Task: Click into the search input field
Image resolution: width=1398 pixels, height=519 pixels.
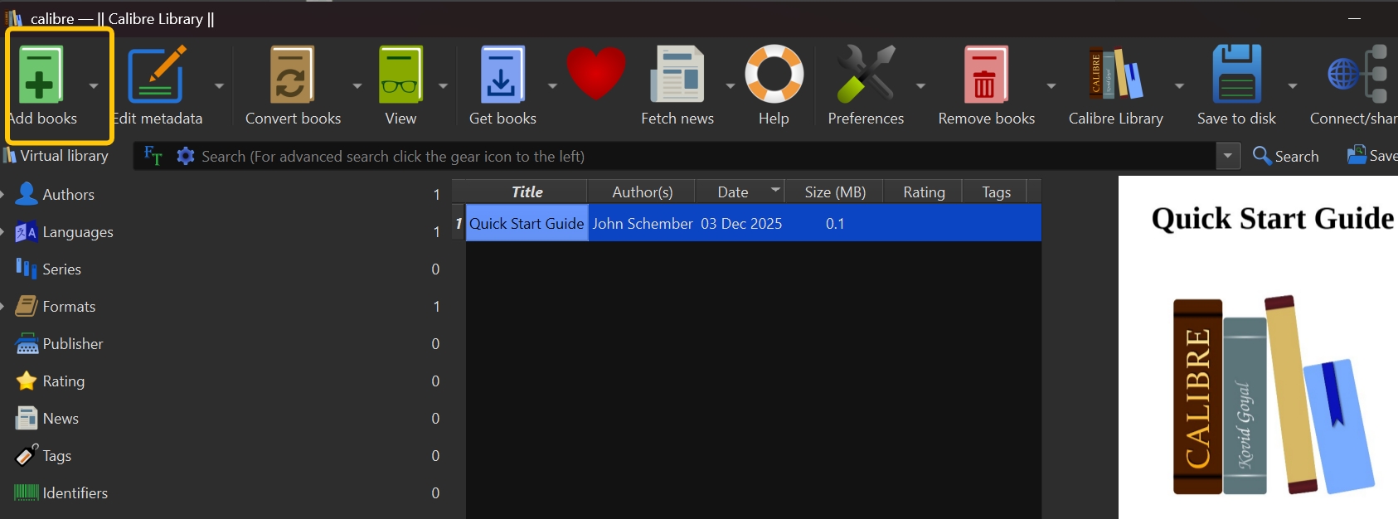Action: click(705, 156)
